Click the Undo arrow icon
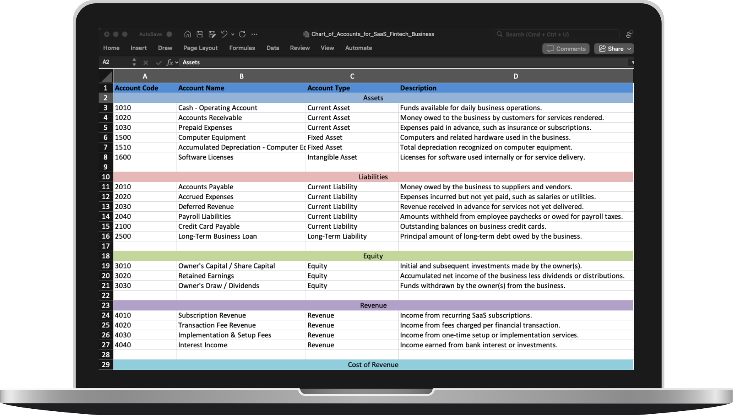This screenshot has width=748, height=415. [x=224, y=34]
